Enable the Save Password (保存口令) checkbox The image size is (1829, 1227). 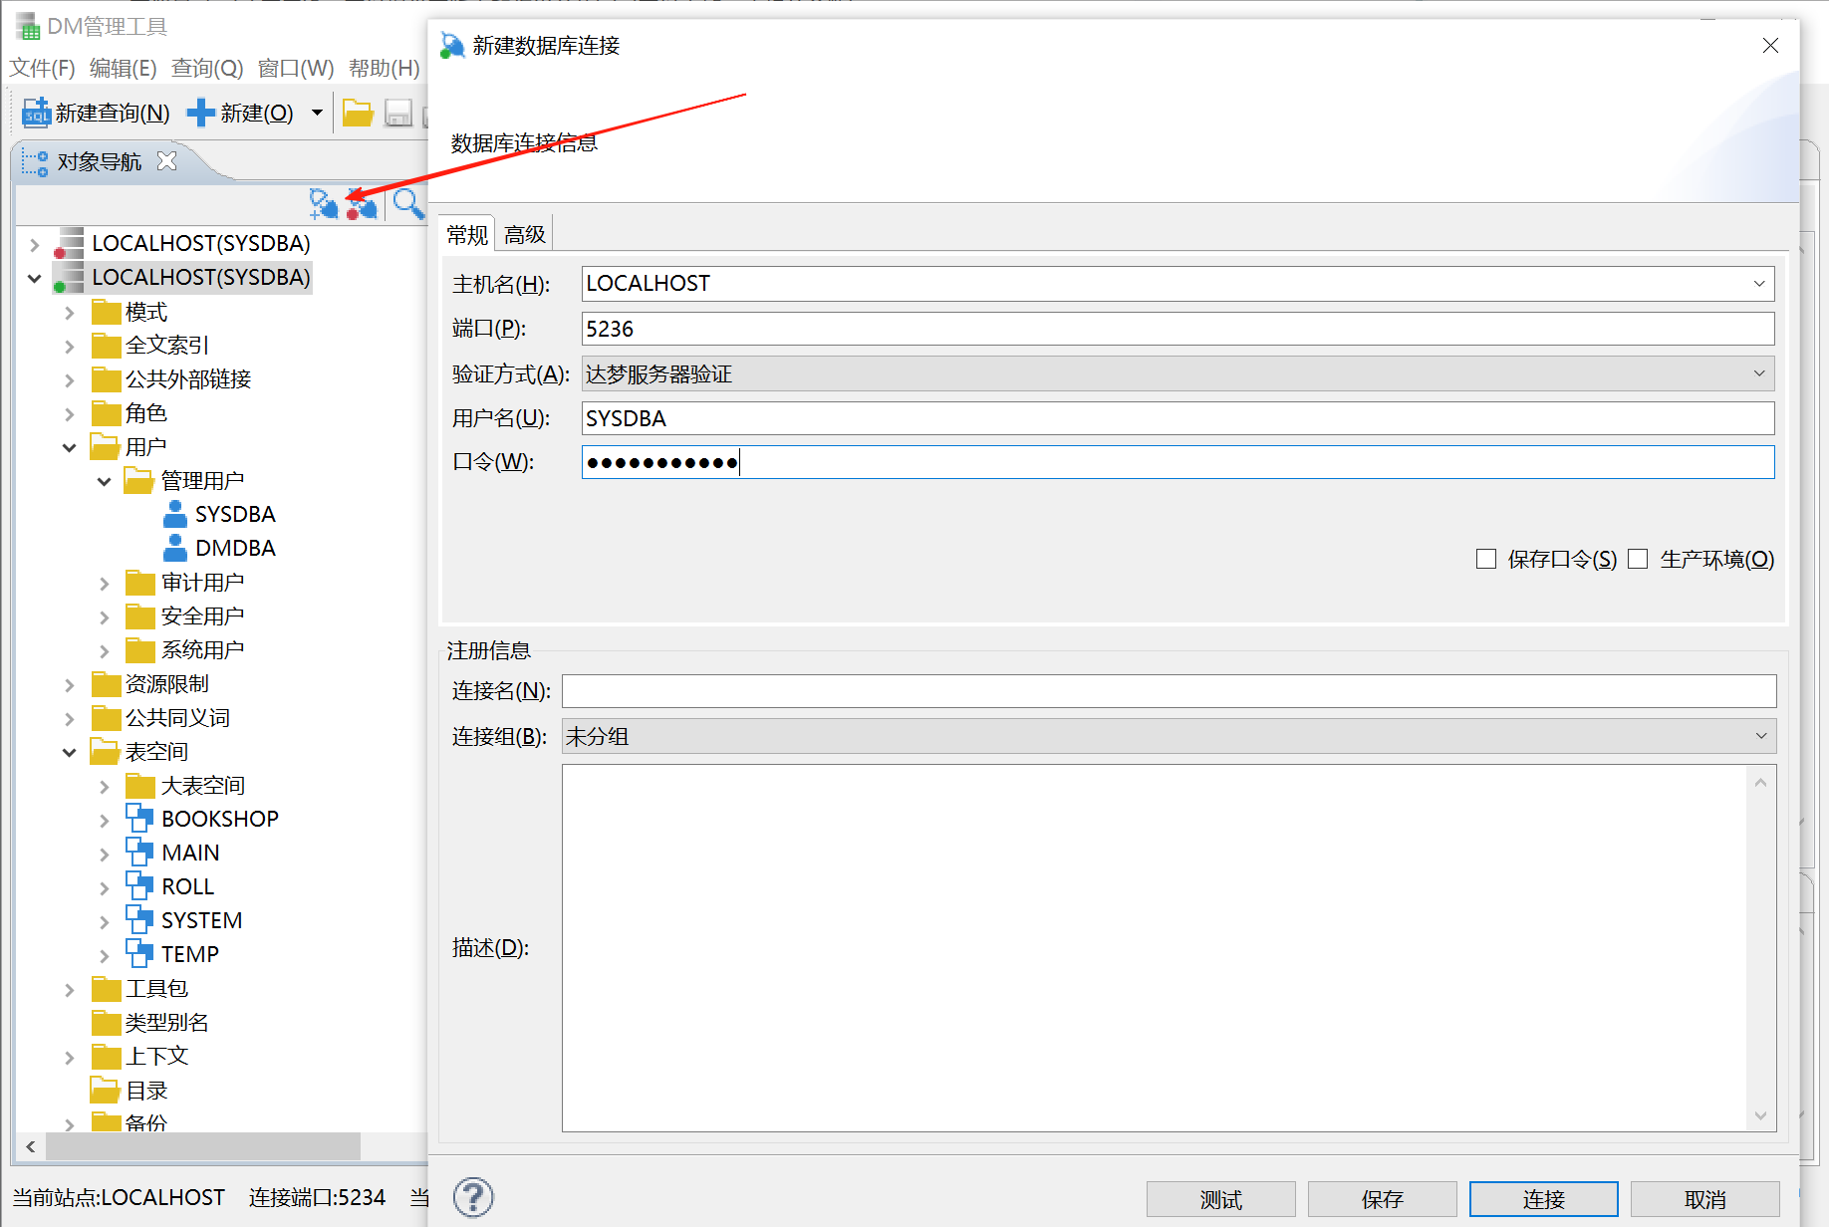pyautogui.click(x=1486, y=559)
